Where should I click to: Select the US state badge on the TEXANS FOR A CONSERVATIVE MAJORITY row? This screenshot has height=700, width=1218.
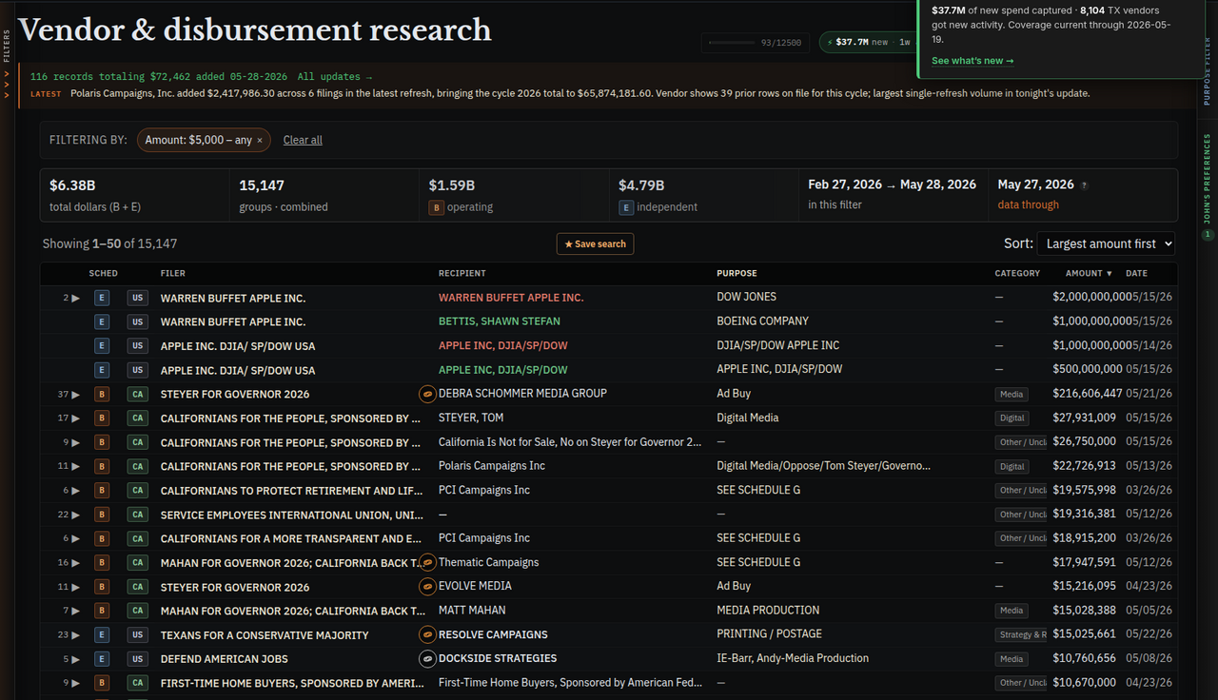click(138, 634)
